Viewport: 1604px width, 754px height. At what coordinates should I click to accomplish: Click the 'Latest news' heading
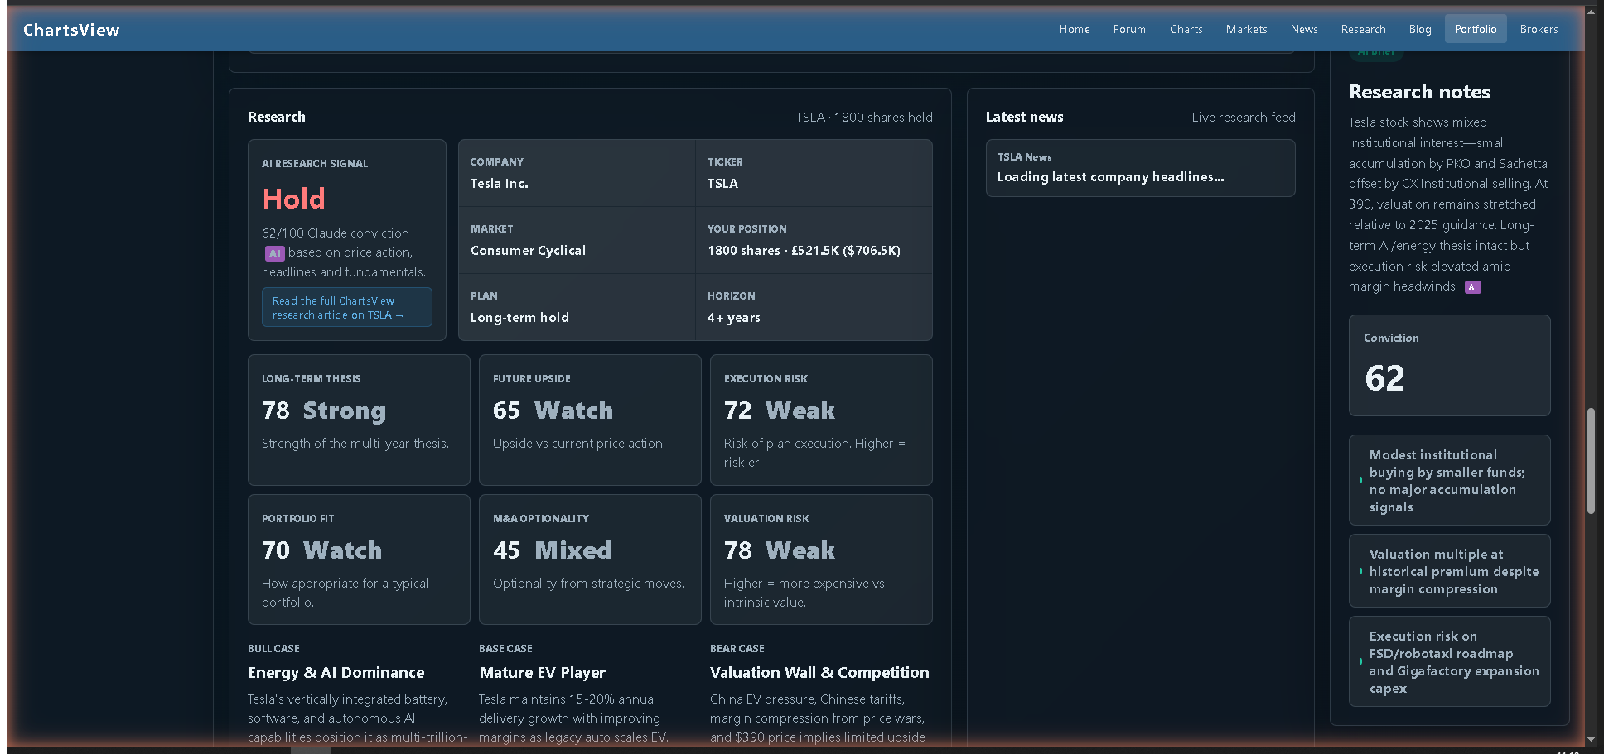click(1024, 118)
